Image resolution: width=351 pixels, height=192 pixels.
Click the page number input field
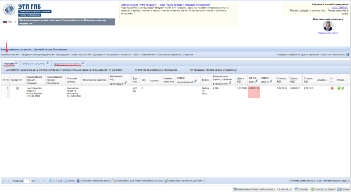pyautogui.click(x=27, y=181)
